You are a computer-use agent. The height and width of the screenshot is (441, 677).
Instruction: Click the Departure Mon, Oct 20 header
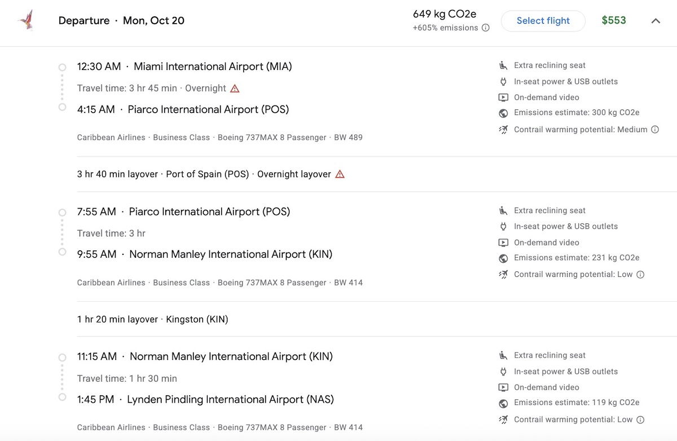pos(121,21)
